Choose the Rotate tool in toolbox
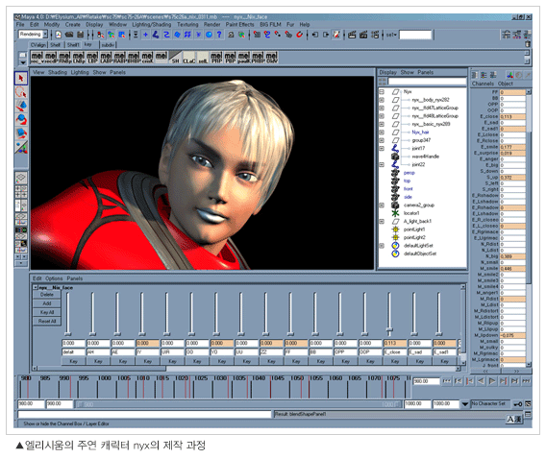 (21, 120)
